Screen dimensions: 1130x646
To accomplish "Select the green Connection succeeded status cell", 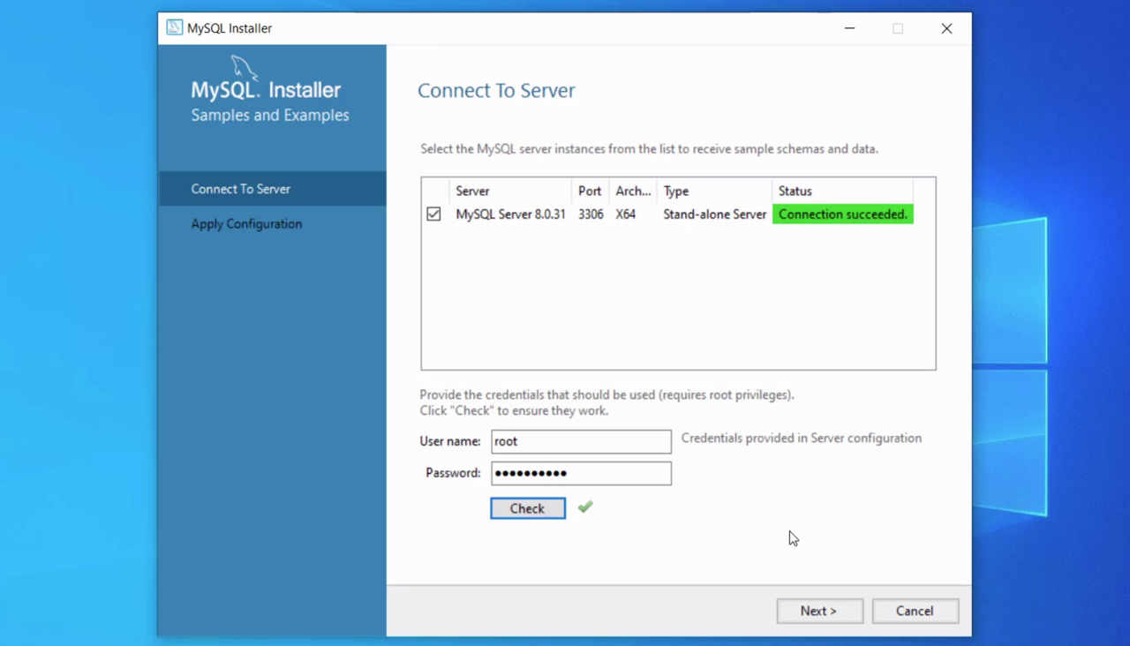I will (x=842, y=214).
